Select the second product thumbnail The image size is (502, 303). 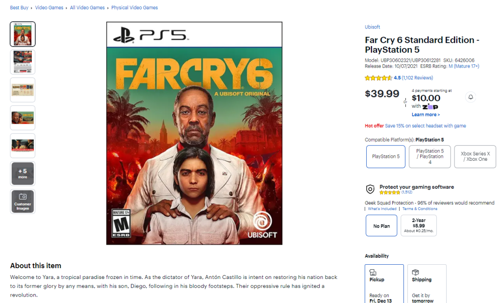[x=23, y=62]
